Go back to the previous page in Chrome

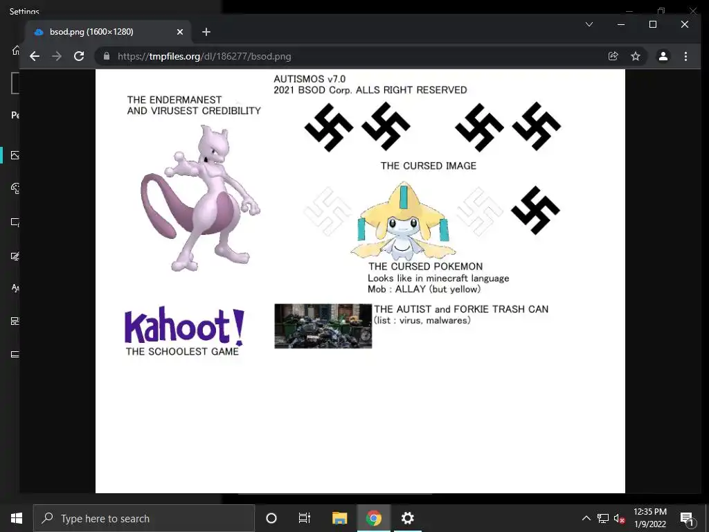[x=35, y=56]
